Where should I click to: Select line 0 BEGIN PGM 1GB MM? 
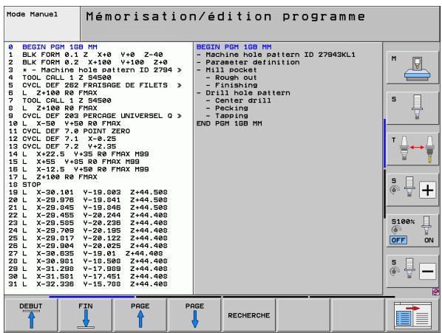click(x=52, y=47)
